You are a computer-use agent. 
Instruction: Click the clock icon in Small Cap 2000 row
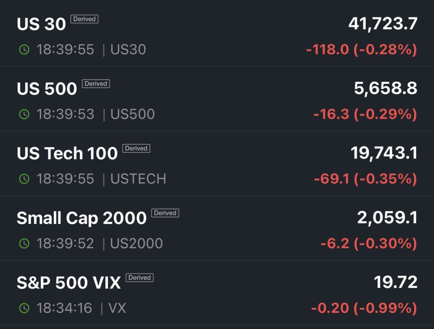(24, 243)
